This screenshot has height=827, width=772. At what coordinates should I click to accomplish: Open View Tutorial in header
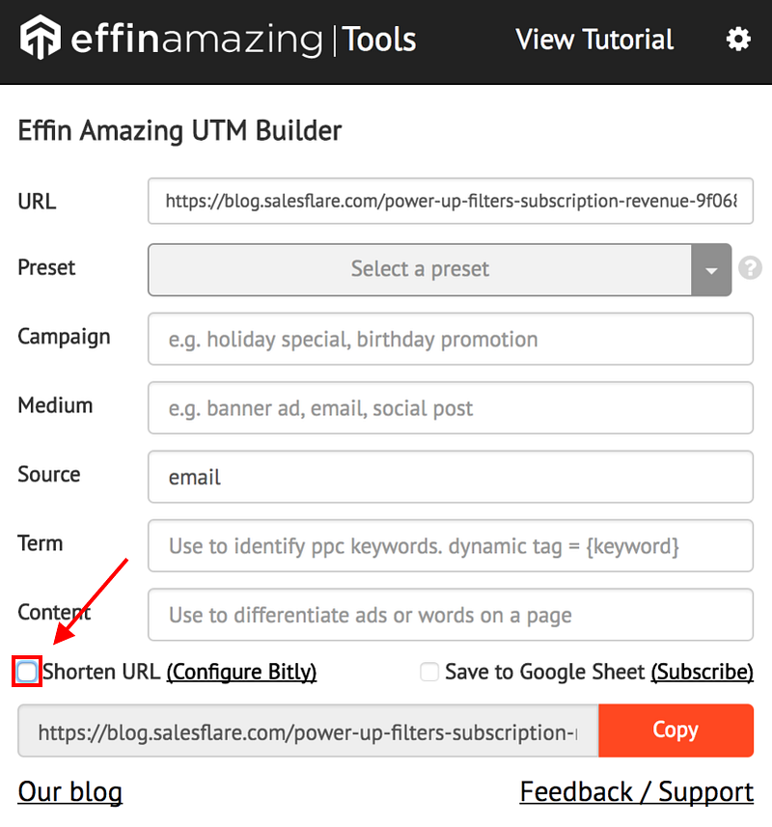pos(594,40)
